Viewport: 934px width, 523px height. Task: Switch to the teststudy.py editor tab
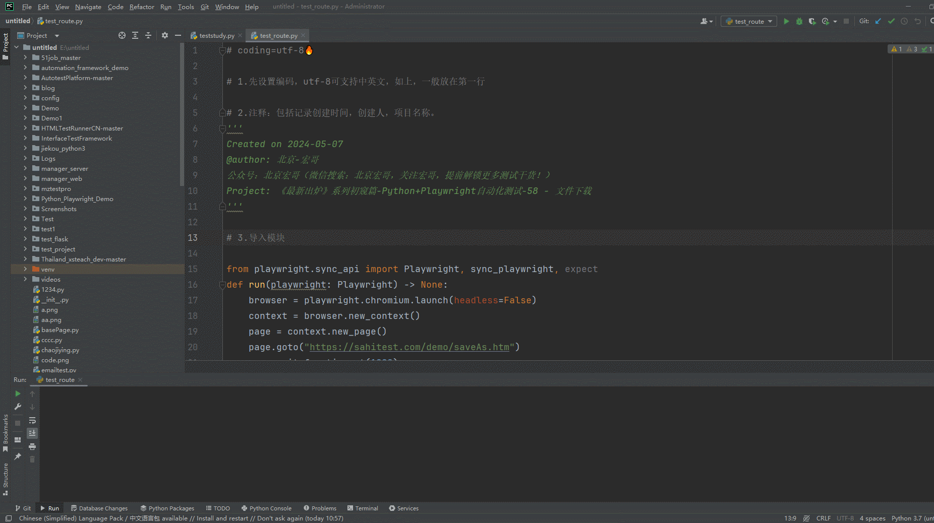(216, 35)
